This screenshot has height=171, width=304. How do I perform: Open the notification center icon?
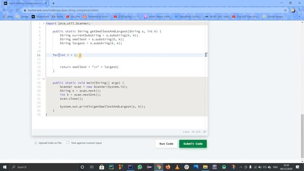coord(298,167)
